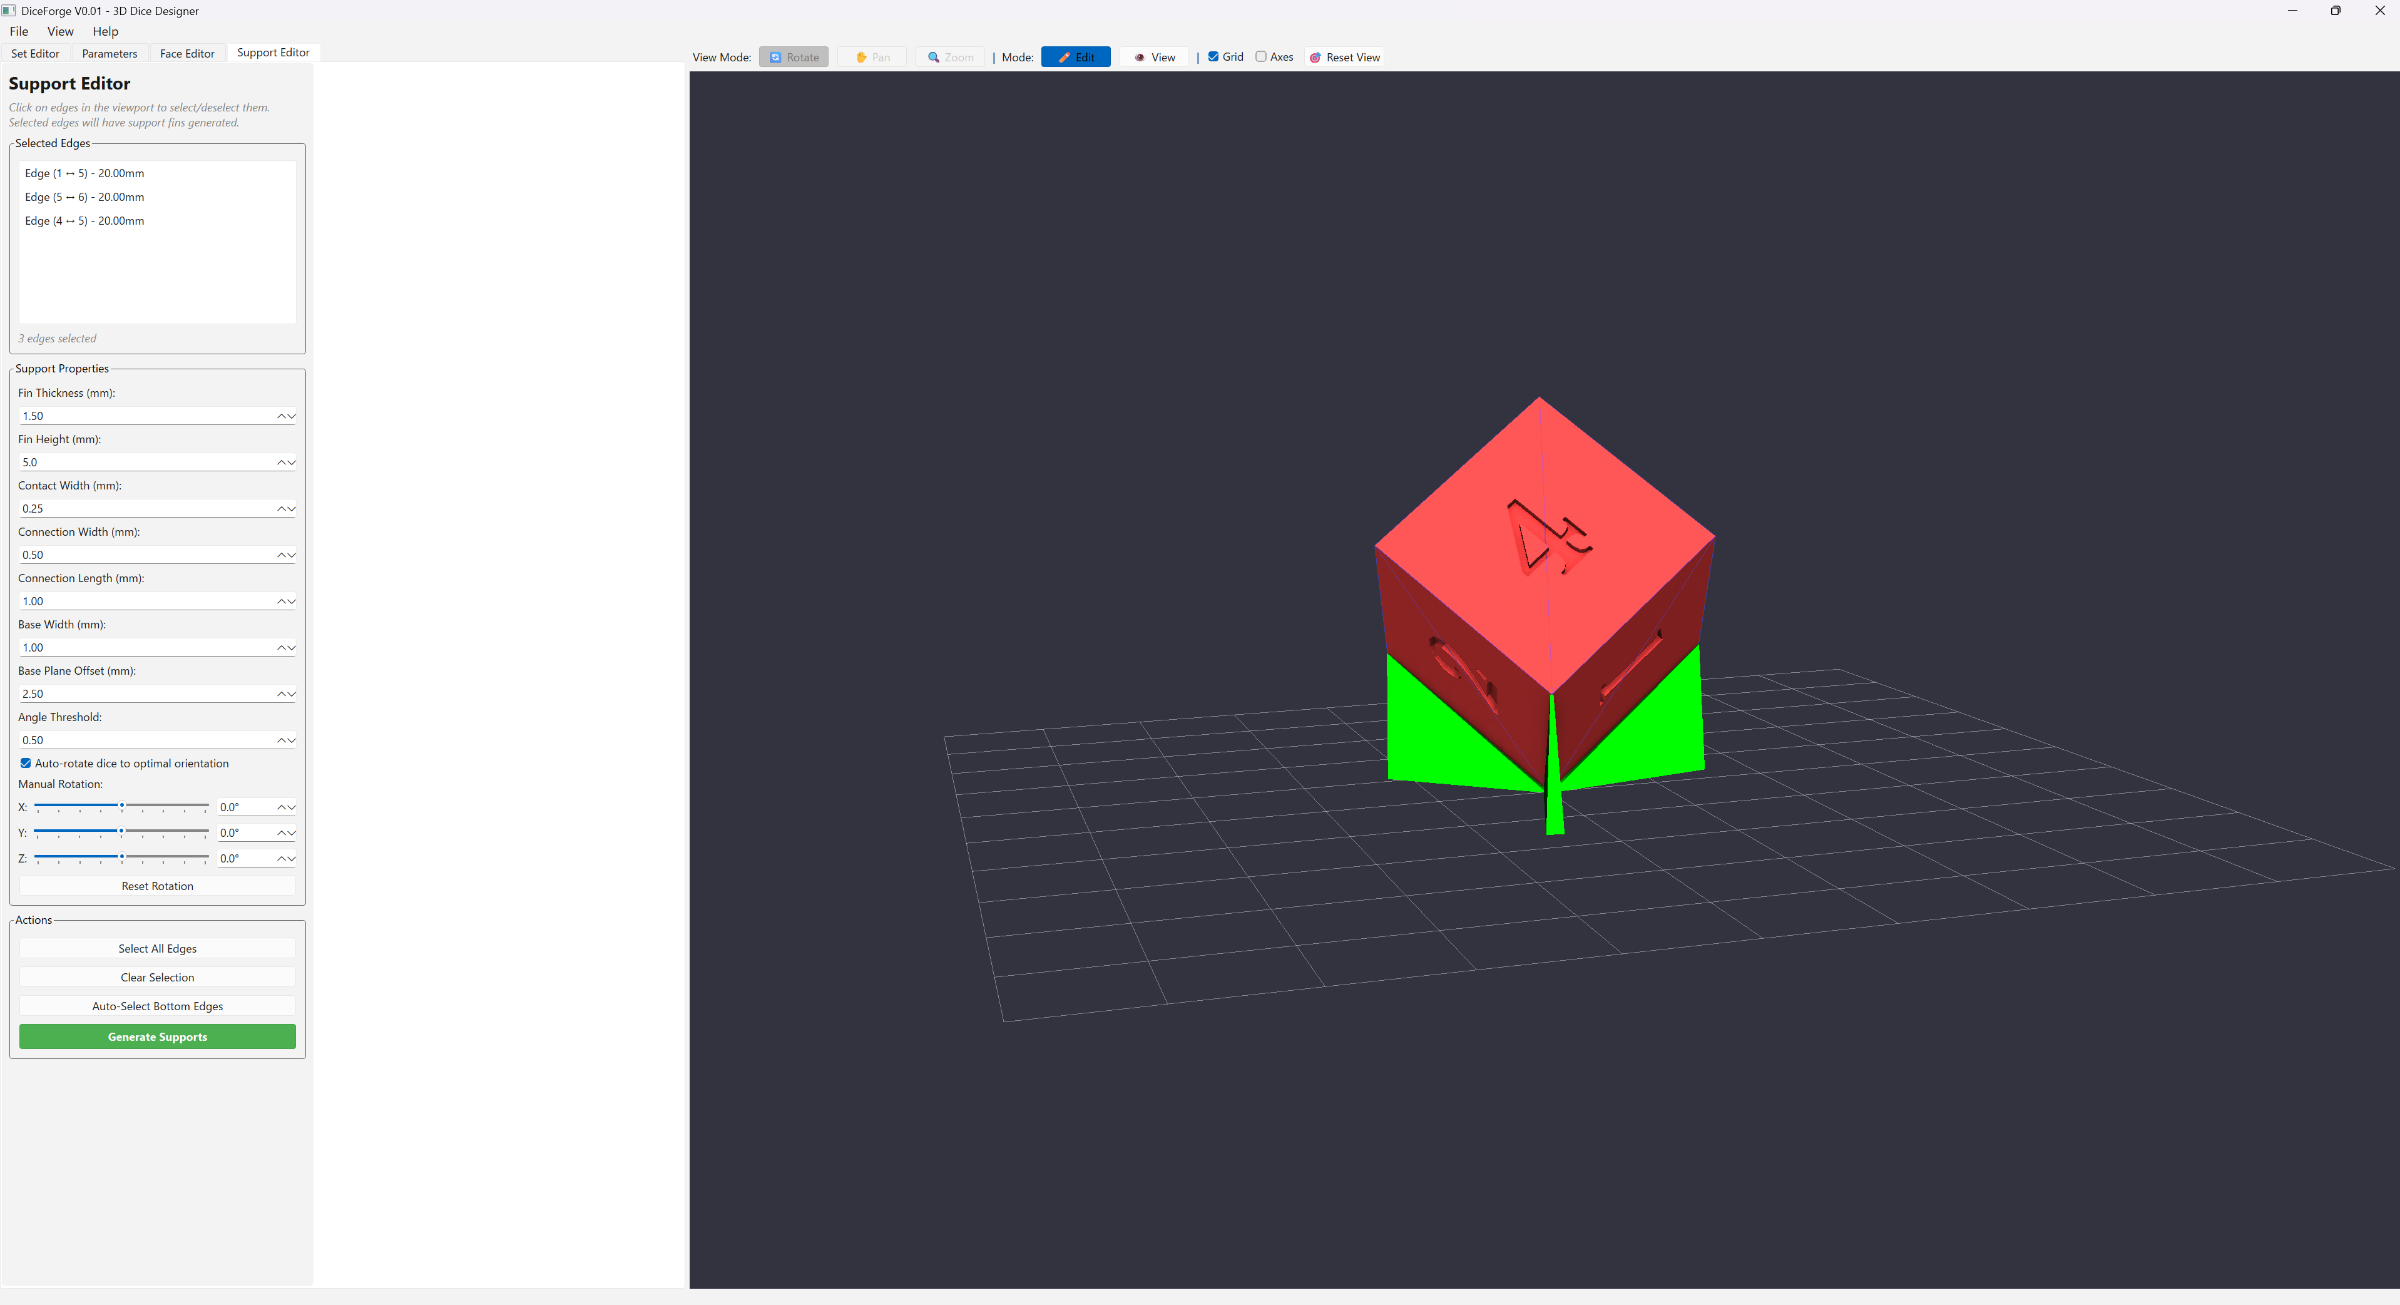The width and height of the screenshot is (2400, 1305).
Task: Click the Y manual rotation slider
Action: (x=121, y=831)
